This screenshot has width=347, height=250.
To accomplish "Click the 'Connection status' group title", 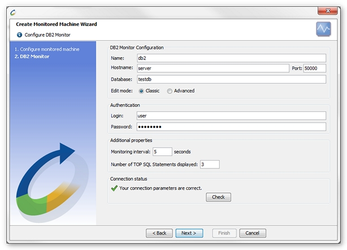I will 129,179.
